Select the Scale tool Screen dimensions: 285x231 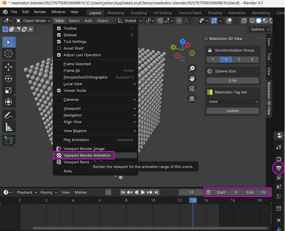pos(9,90)
